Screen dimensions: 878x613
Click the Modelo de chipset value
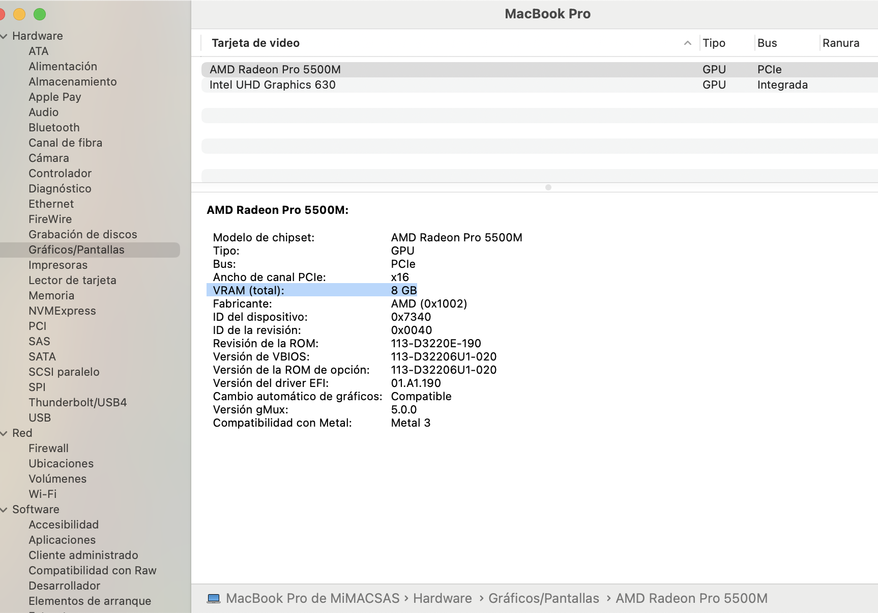click(457, 238)
